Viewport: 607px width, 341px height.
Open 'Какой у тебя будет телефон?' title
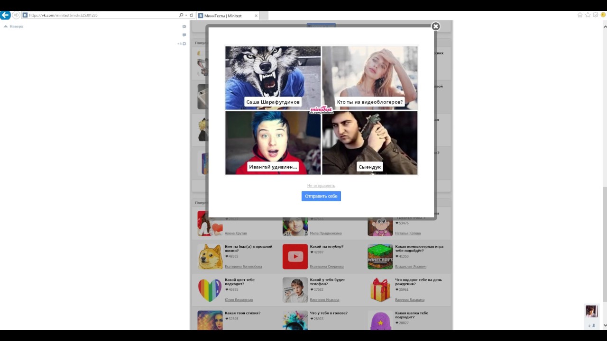click(x=328, y=282)
